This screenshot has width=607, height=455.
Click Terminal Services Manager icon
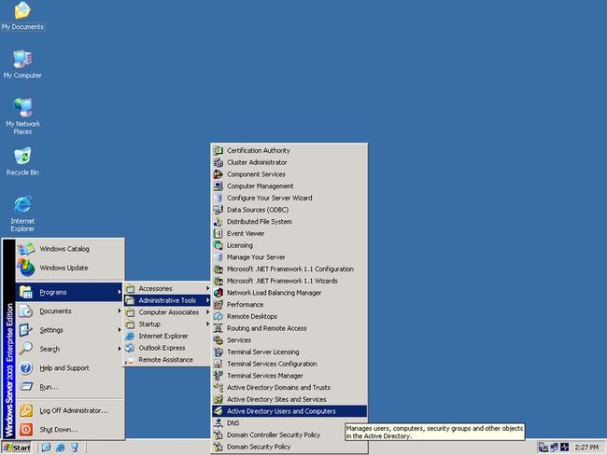(219, 376)
